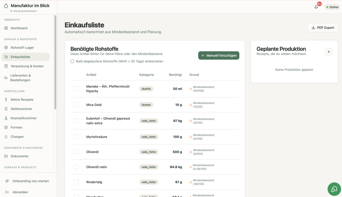Click the Dashboard grid icon

pos(6,28)
